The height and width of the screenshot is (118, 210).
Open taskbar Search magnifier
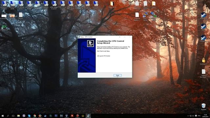tap(8, 116)
